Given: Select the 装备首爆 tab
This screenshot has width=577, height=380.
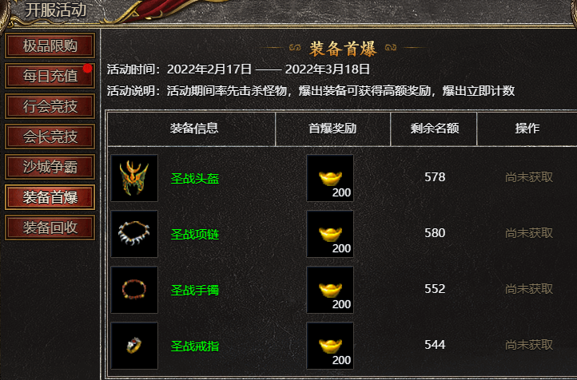Looking at the screenshot, I should pyautogui.click(x=50, y=197).
